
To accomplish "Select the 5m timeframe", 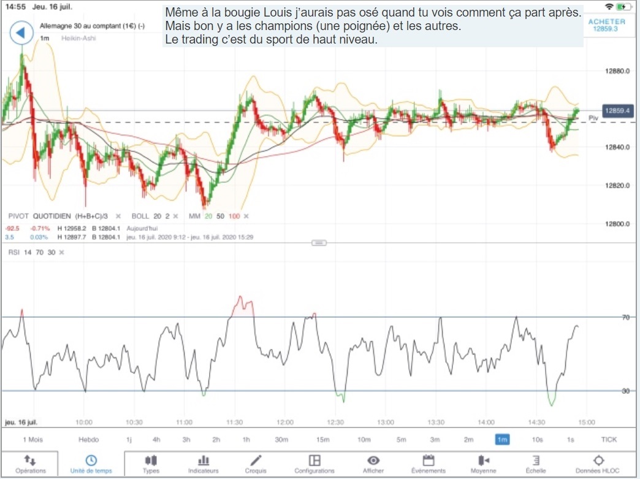I will (x=401, y=439).
